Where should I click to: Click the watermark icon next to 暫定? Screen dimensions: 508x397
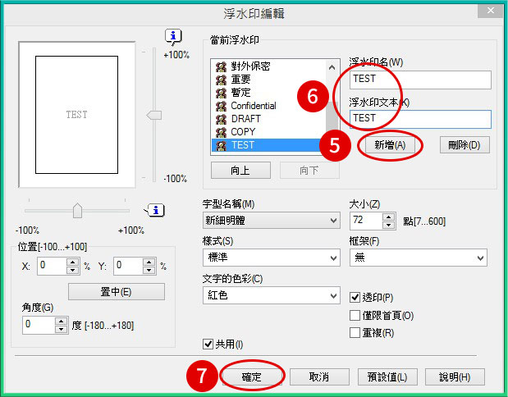[221, 93]
